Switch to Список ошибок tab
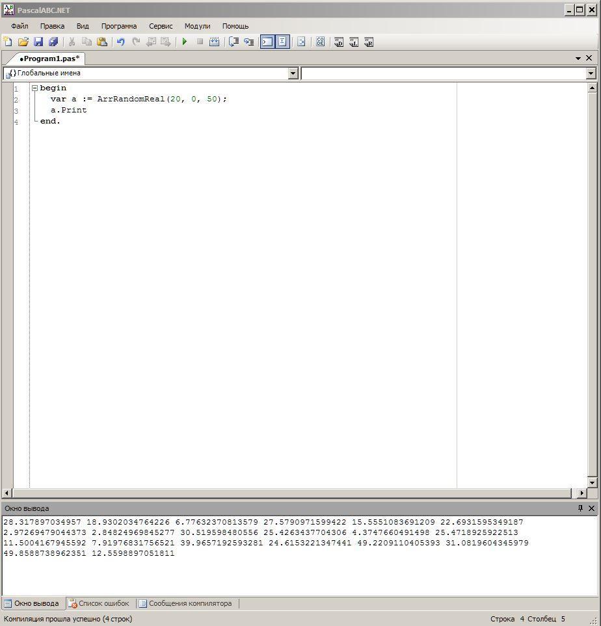The width and height of the screenshot is (601, 626). click(99, 603)
